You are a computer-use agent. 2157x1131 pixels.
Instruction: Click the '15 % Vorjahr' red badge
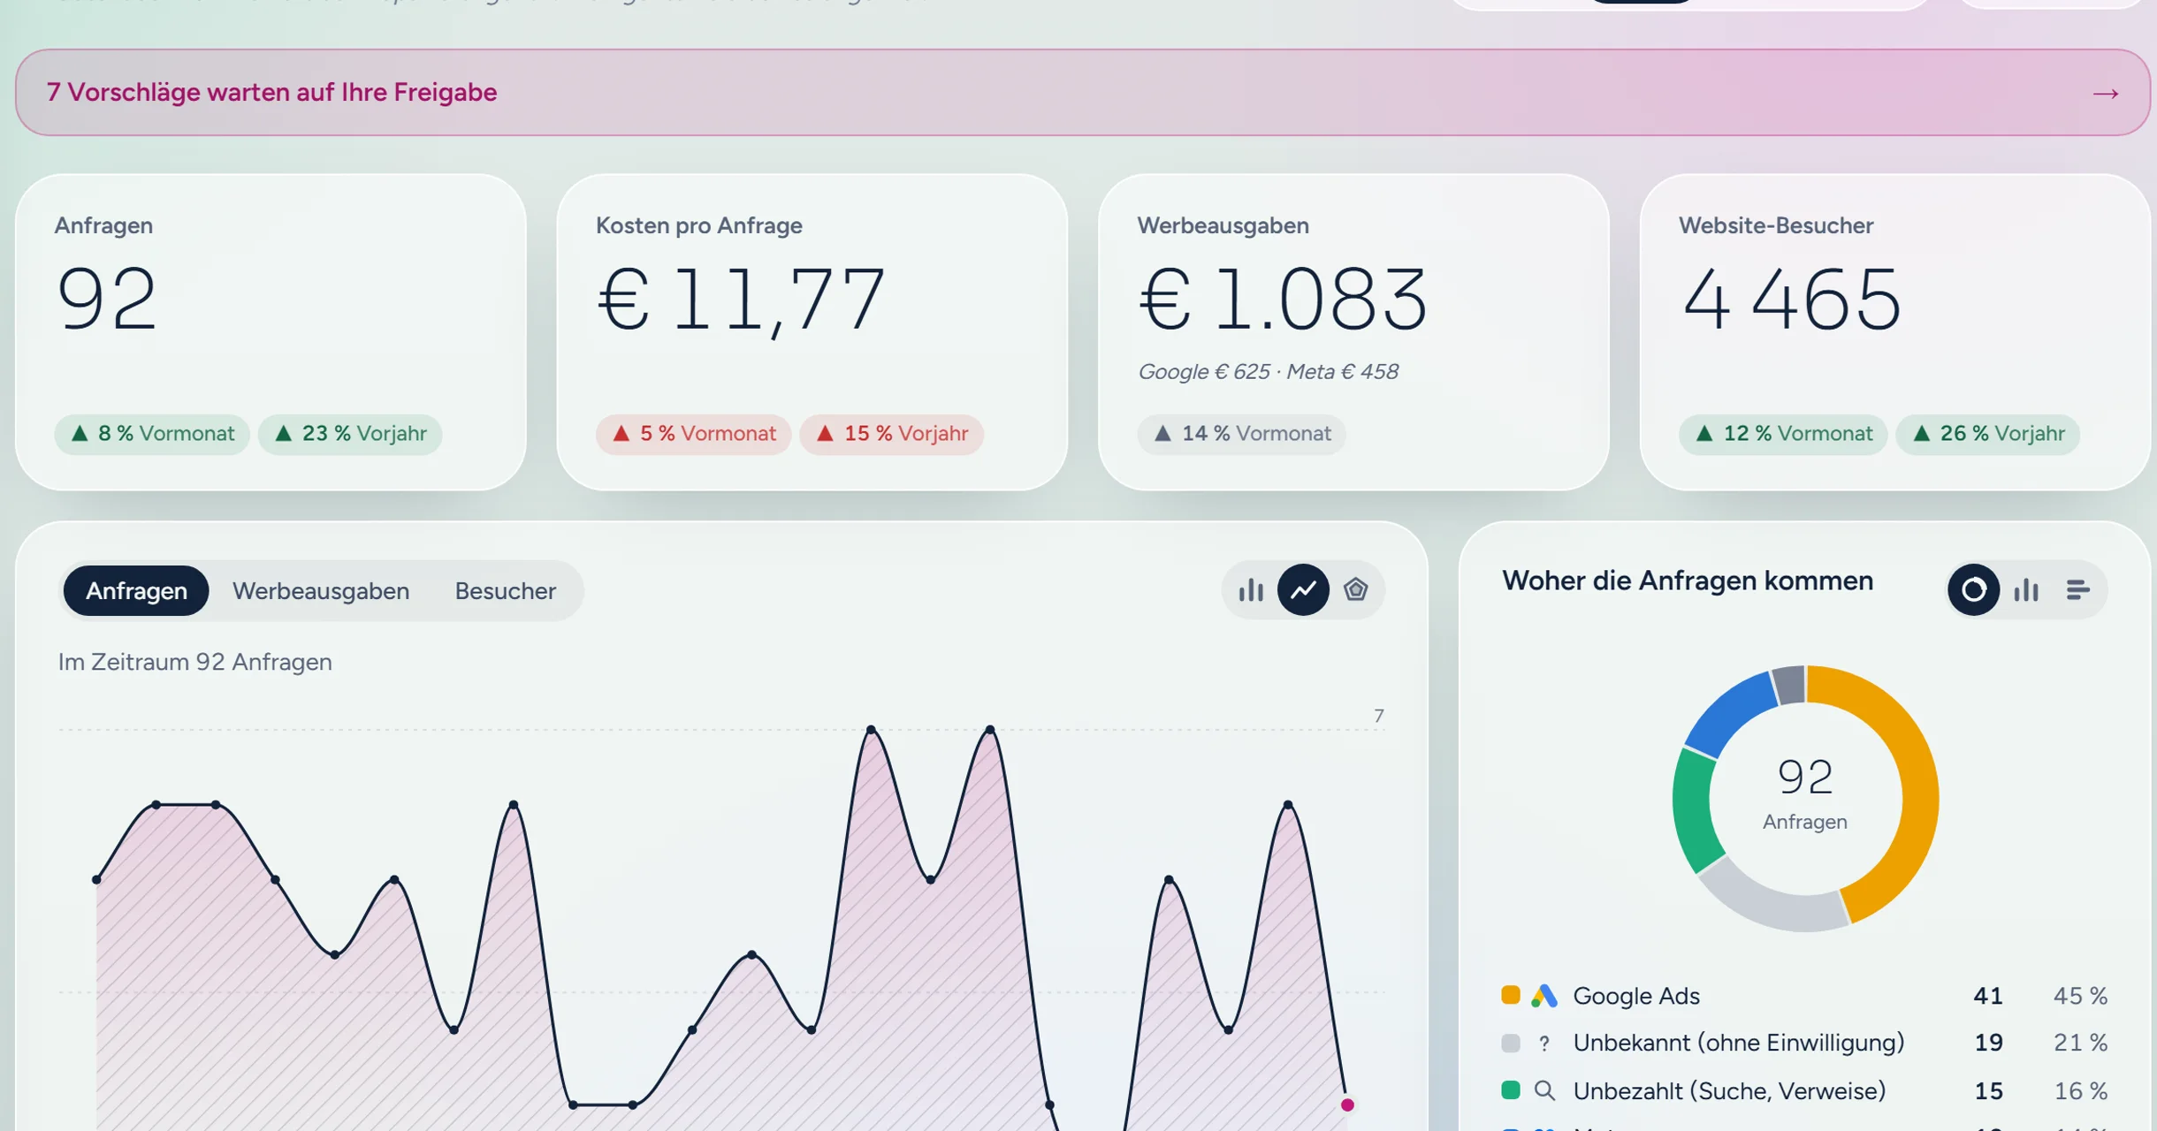(891, 434)
